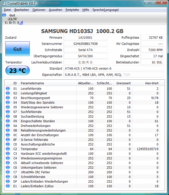Click status orb for Lesefehlerrate row
Screen dimensions: 169x195
[x=8, y=88]
